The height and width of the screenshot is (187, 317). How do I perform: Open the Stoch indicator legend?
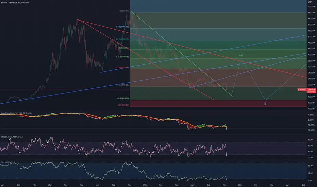click(8, 162)
